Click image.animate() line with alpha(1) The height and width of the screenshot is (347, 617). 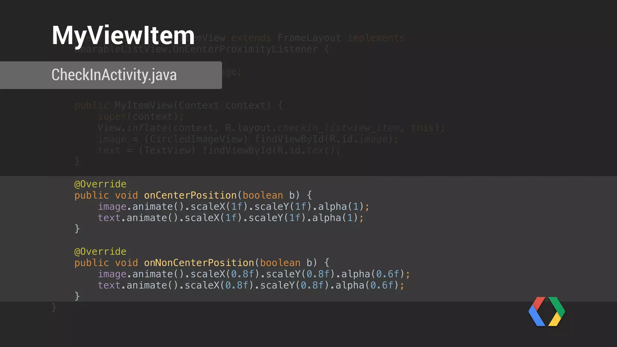[x=233, y=207]
